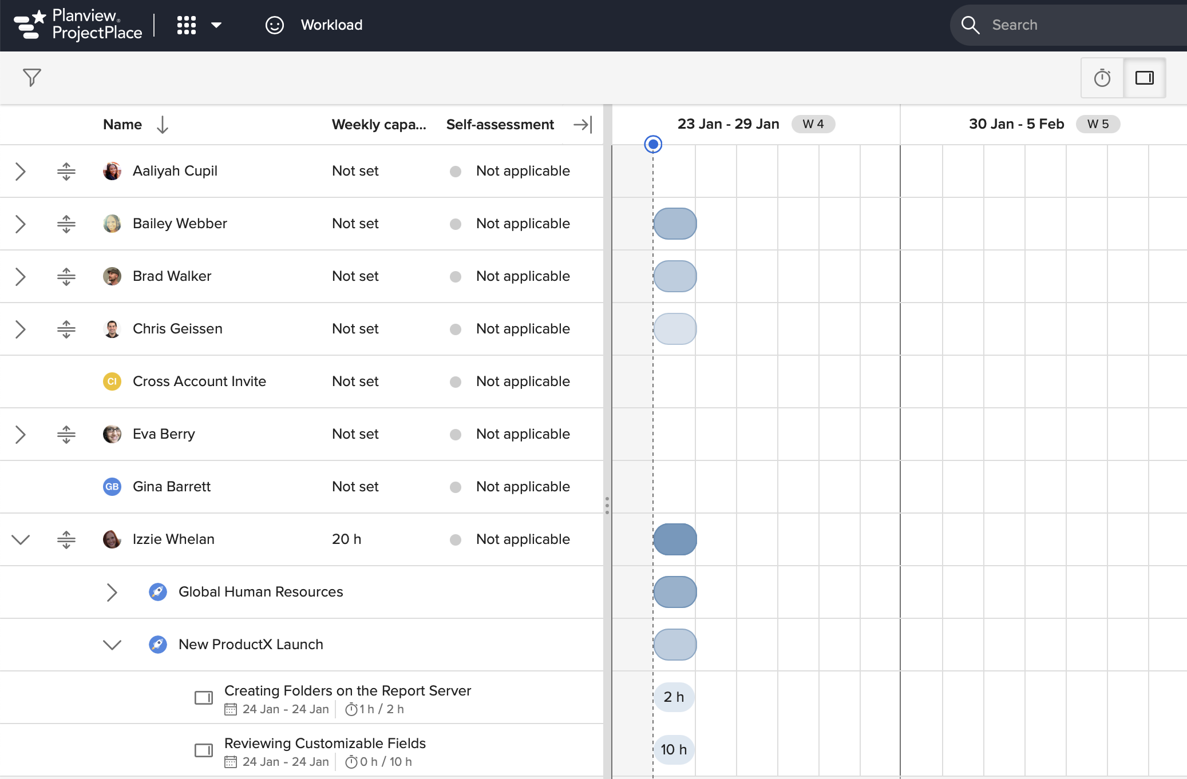Collapse Izzie Whelan's assignments
1187x779 pixels.
[21, 539]
